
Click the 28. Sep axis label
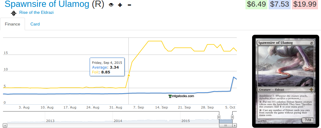[207, 107]
